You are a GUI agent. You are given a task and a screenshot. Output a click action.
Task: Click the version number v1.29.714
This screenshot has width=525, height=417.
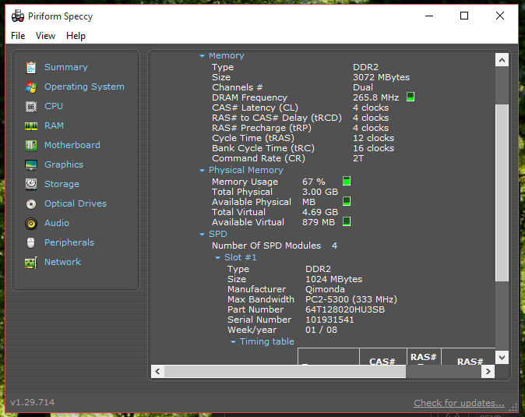[x=33, y=402]
